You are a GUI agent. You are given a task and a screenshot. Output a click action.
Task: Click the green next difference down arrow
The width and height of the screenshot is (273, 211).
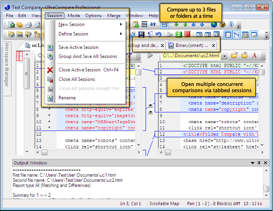176,24
